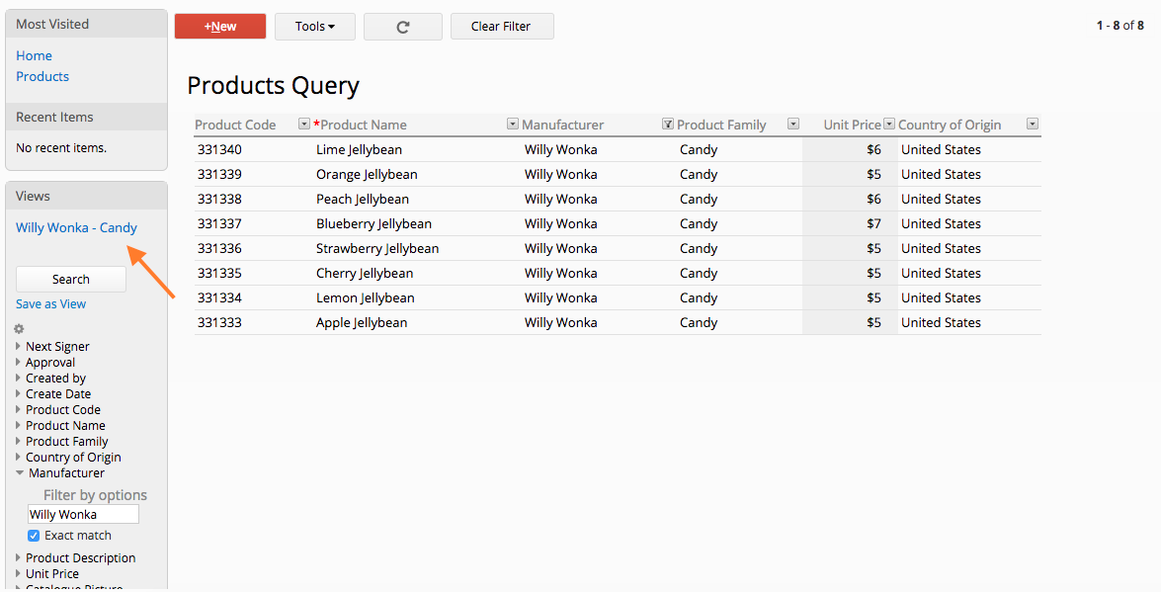
Task: Click product code 331340
Action: pos(219,149)
